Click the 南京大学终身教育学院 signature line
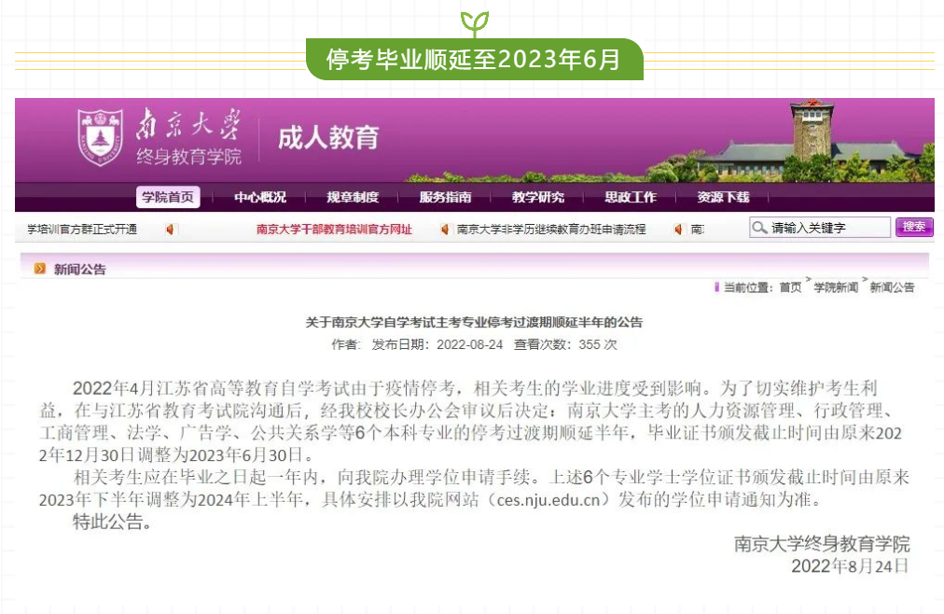 [822, 544]
